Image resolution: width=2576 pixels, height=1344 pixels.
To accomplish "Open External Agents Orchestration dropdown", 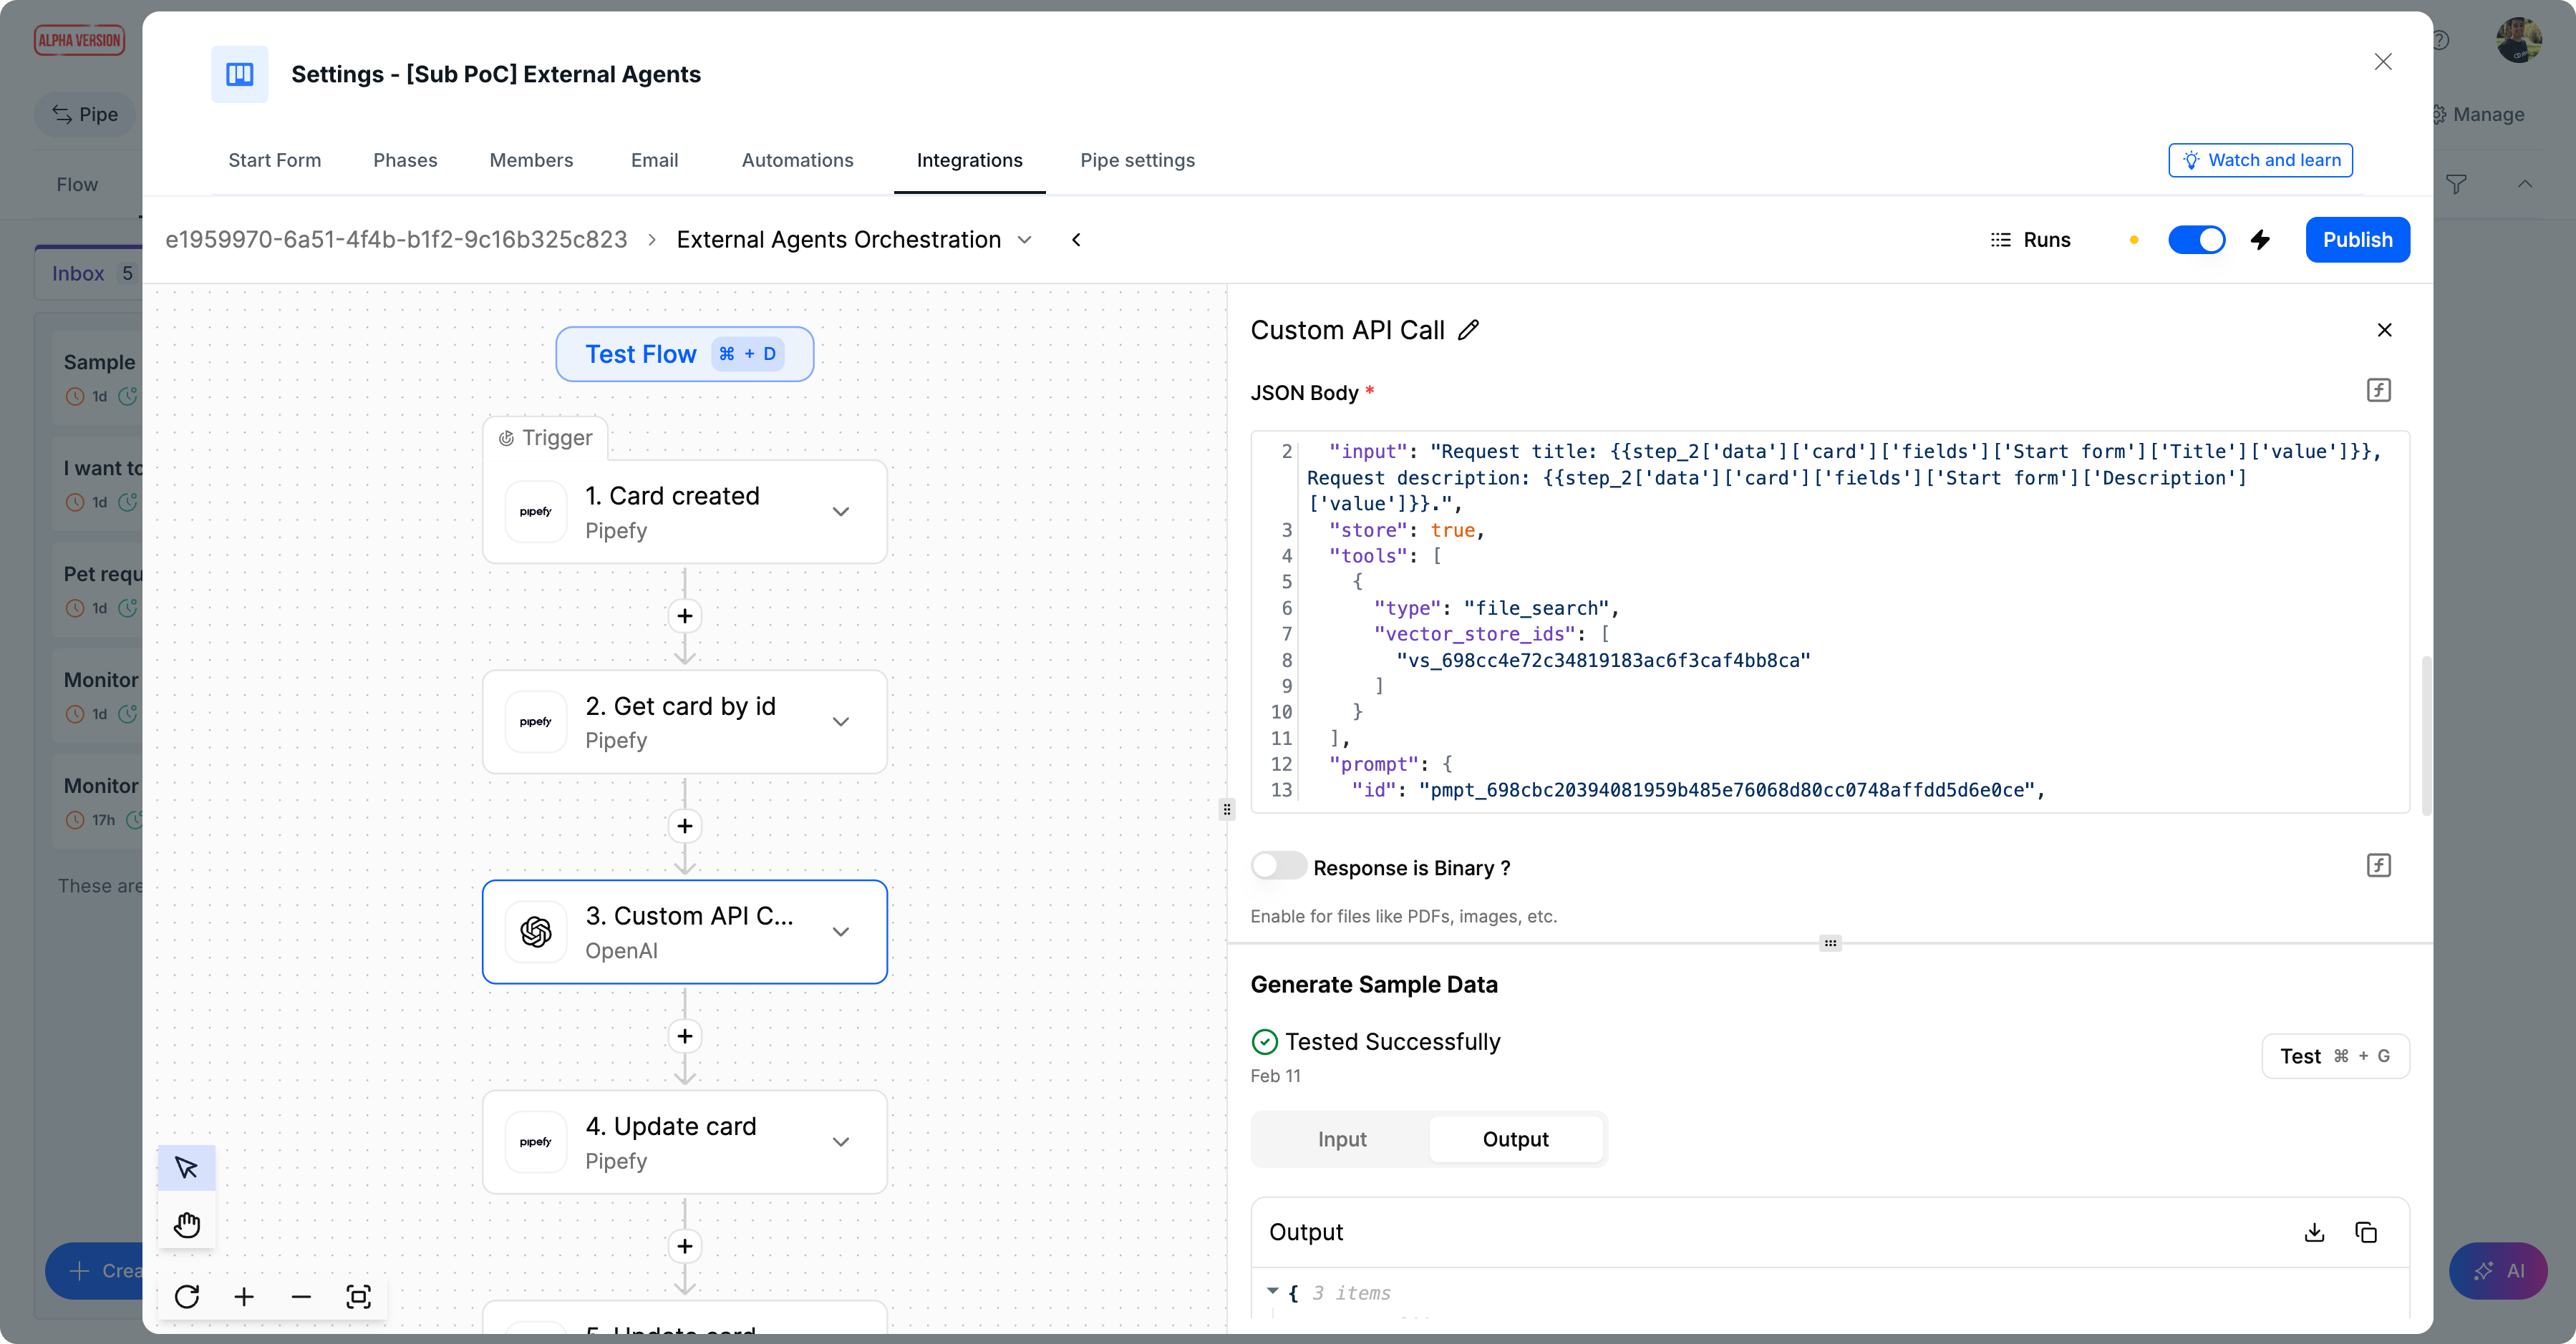I will pyautogui.click(x=1025, y=240).
